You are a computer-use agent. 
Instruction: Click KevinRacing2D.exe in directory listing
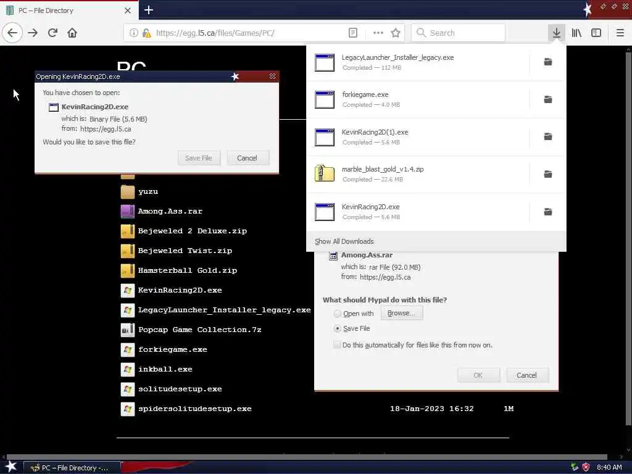[x=180, y=290]
